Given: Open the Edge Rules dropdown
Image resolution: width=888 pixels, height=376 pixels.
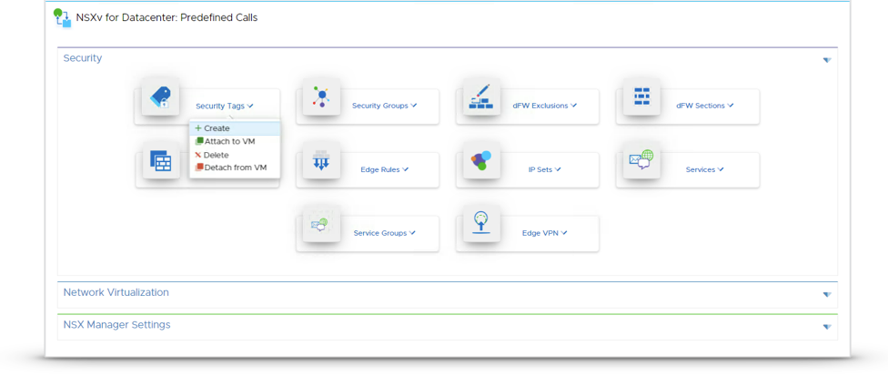Looking at the screenshot, I should (x=385, y=169).
